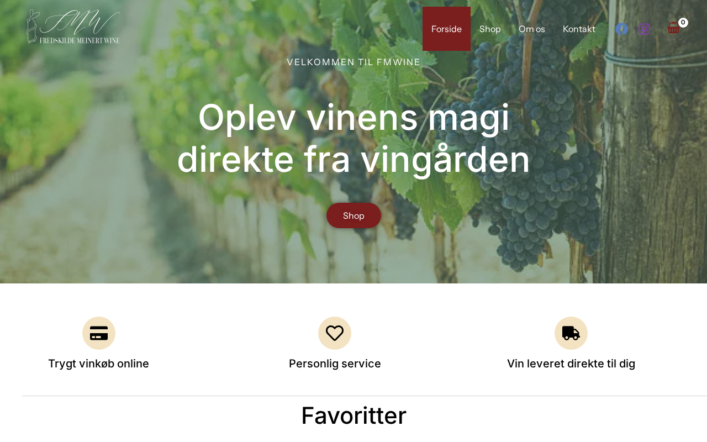Click the heart personal service icon
Image resolution: width=707 pixels, height=442 pixels.
[x=335, y=333]
